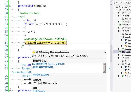Collapse the selected ThreadDe project node

click(116, 52)
